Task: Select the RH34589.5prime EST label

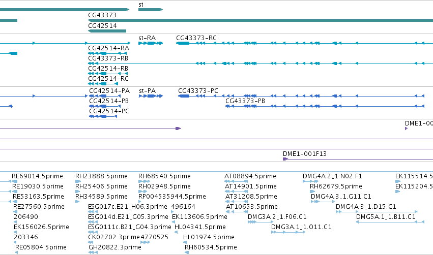Action: point(101,197)
